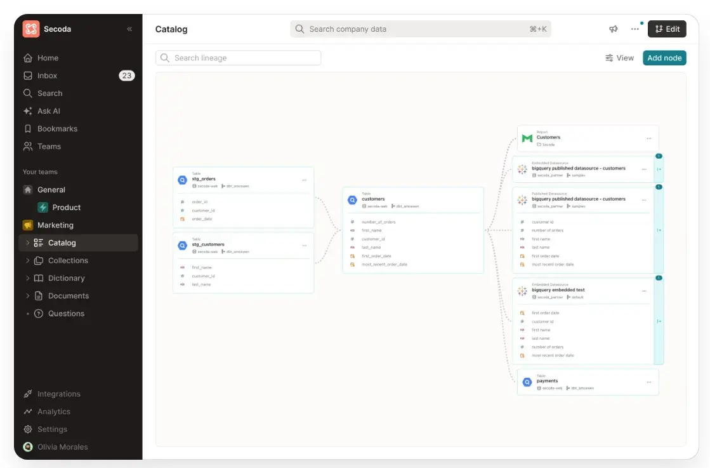Expand downstream lineage of bigquery embedded test
710x468 pixels.
pos(659,321)
